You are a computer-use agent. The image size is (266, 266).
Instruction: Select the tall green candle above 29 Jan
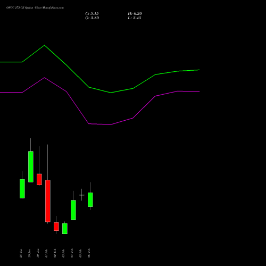[x=31, y=167]
